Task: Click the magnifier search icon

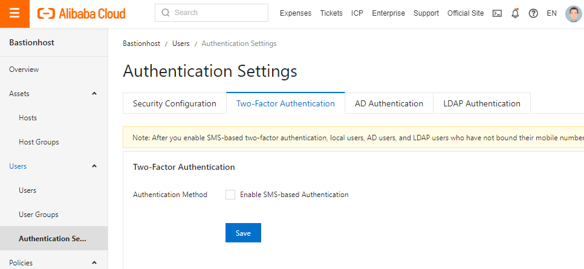Action: pos(166,13)
